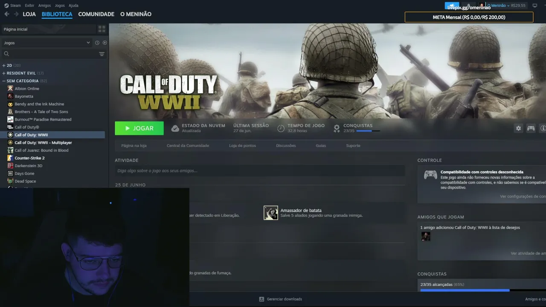
Task: Open Central da Comunidade link
Action: point(188,145)
